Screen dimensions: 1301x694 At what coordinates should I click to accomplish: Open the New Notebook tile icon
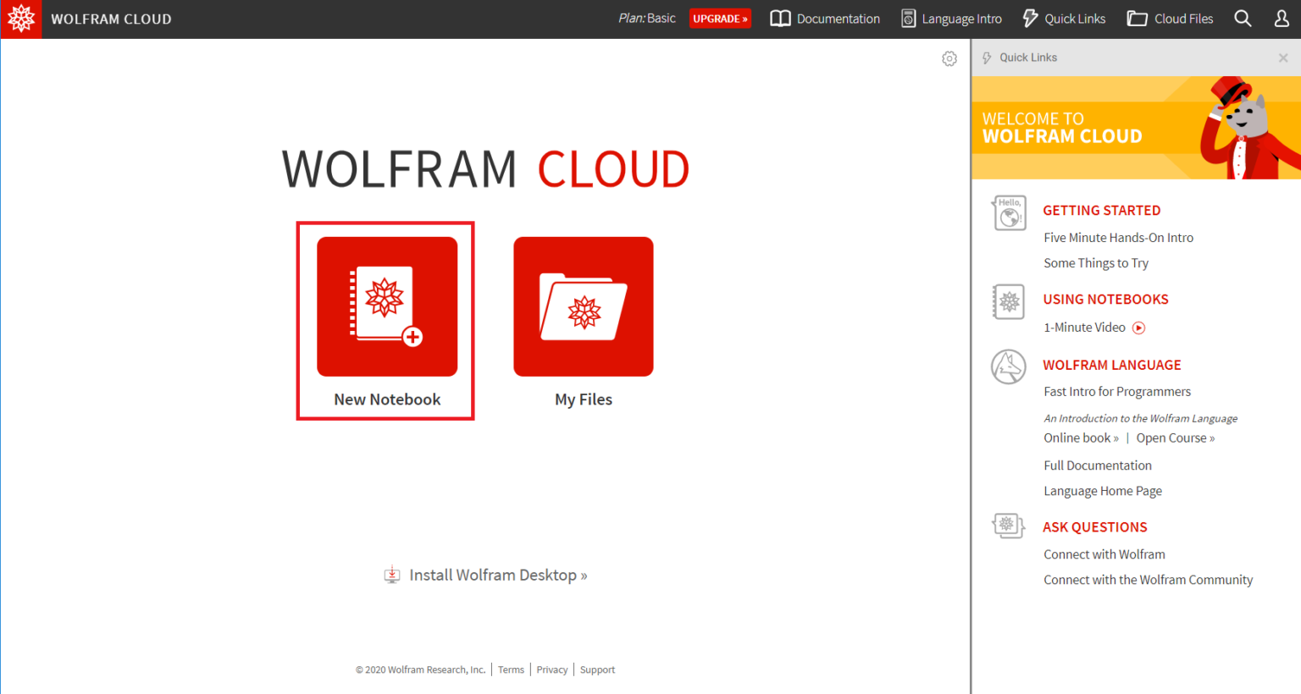387,306
